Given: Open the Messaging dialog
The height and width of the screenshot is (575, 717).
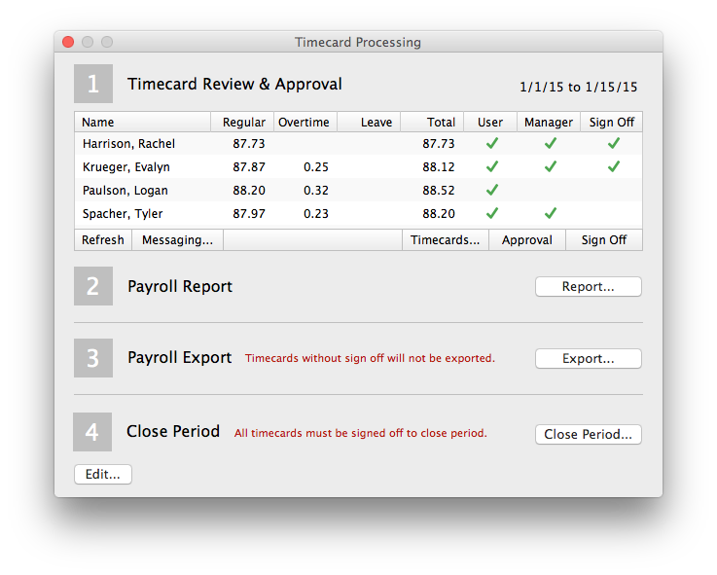Looking at the screenshot, I should [x=177, y=239].
